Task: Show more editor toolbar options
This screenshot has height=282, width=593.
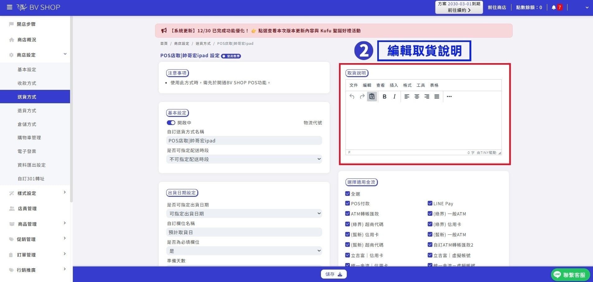Action: click(449, 96)
